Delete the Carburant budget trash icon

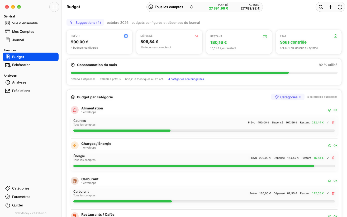point(333,193)
